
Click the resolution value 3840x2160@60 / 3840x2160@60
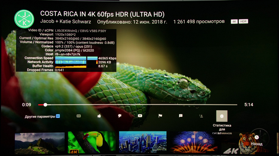point(80,39)
